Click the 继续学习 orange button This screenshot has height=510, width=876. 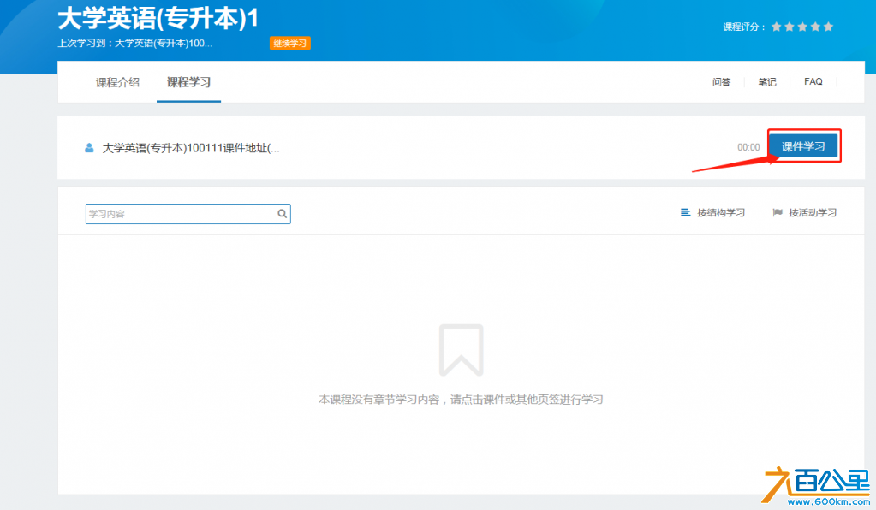pos(290,43)
